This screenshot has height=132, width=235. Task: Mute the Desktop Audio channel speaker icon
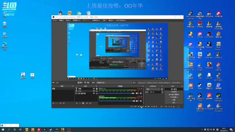click(x=137, y=101)
